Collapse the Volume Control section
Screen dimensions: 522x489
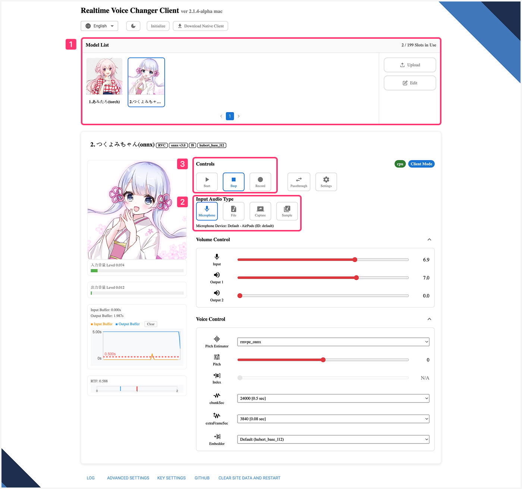pyautogui.click(x=429, y=240)
